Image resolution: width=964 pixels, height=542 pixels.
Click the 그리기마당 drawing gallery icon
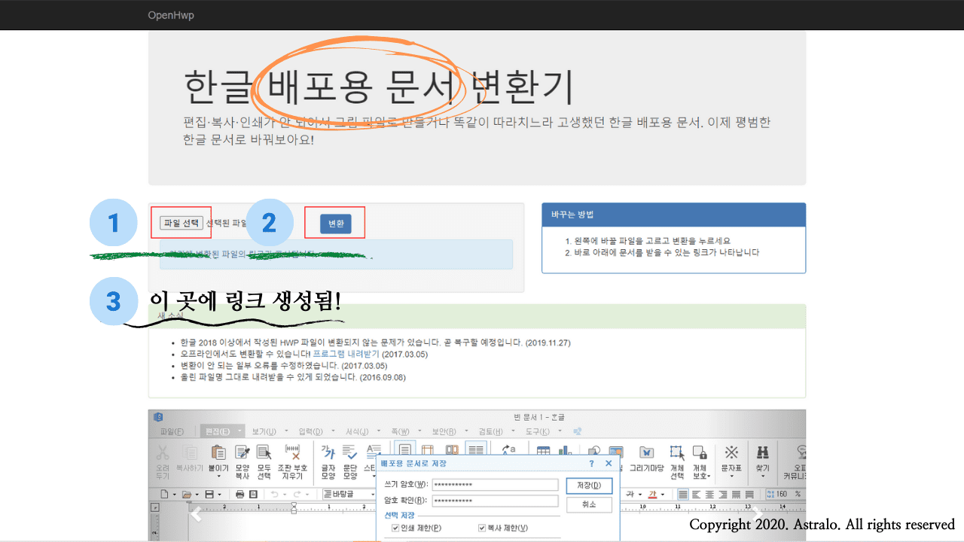tap(646, 452)
